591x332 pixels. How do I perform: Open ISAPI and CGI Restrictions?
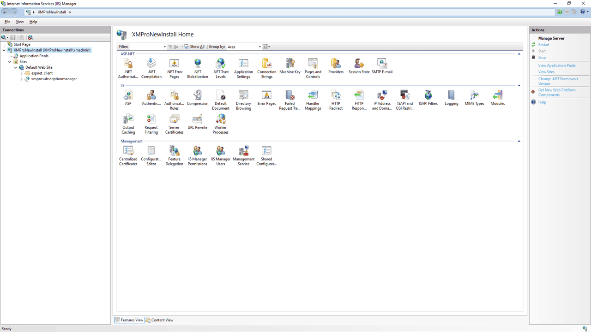click(405, 100)
